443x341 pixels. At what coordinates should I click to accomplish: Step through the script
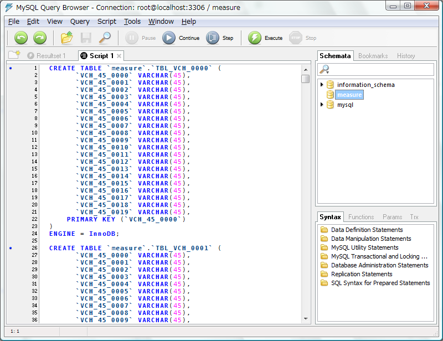click(219, 38)
